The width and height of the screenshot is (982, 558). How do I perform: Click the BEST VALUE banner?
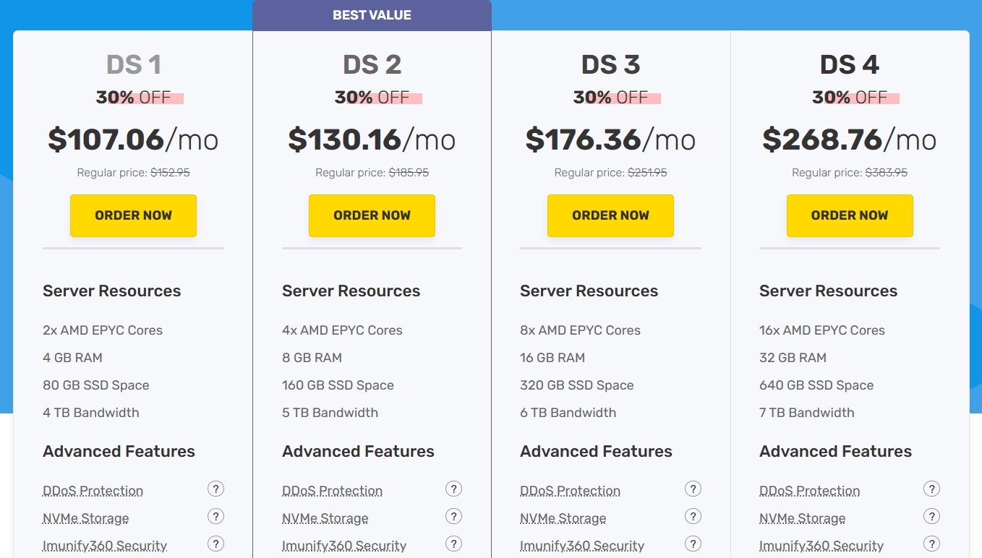click(372, 15)
